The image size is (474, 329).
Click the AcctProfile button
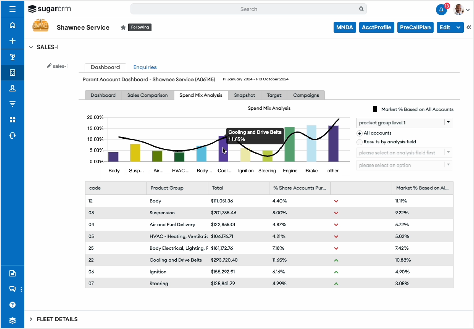pyautogui.click(x=376, y=27)
